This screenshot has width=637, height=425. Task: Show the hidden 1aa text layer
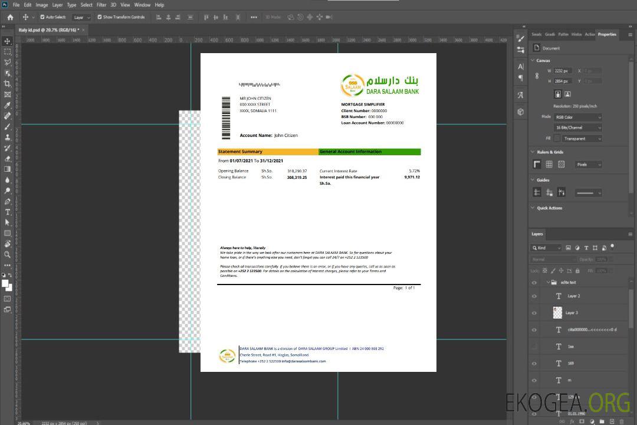534,346
